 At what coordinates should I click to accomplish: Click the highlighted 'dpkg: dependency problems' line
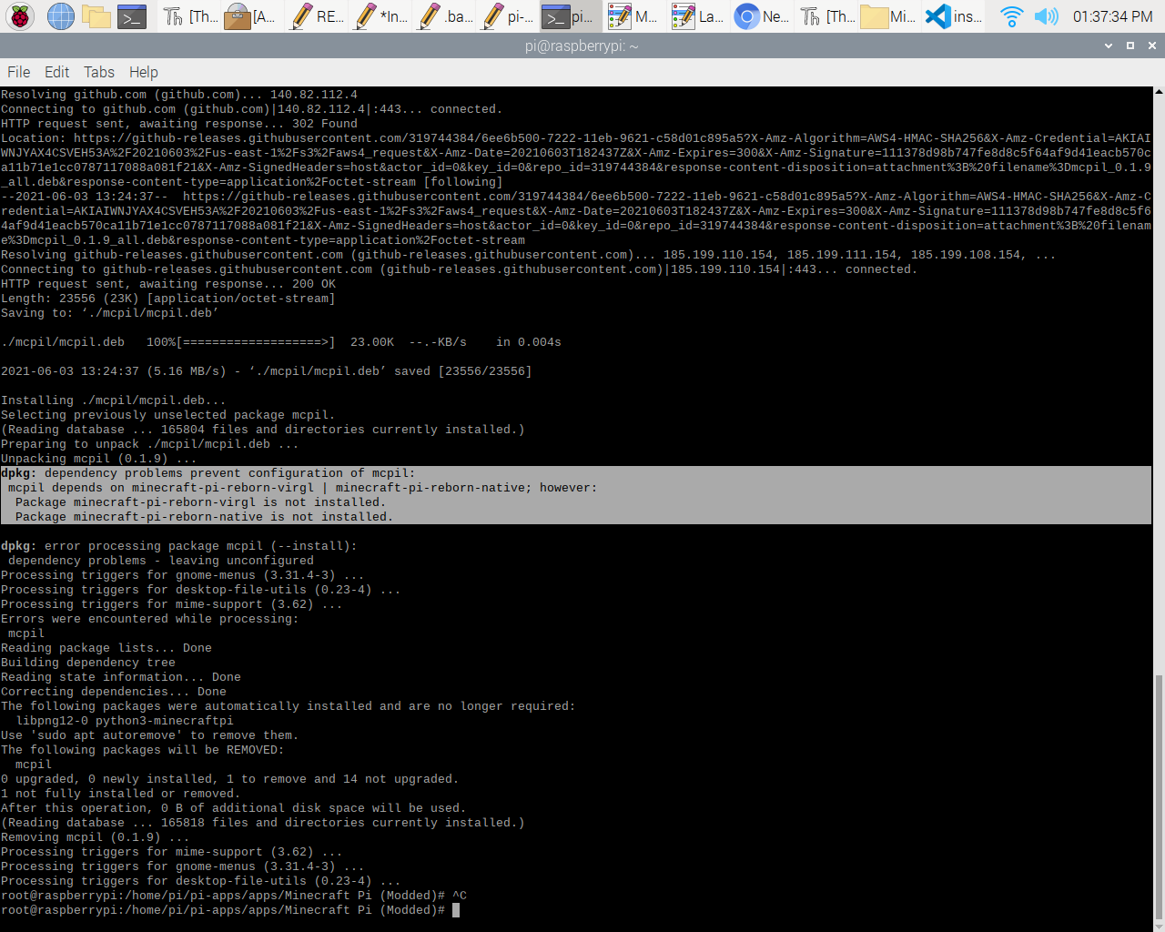pyautogui.click(x=208, y=473)
